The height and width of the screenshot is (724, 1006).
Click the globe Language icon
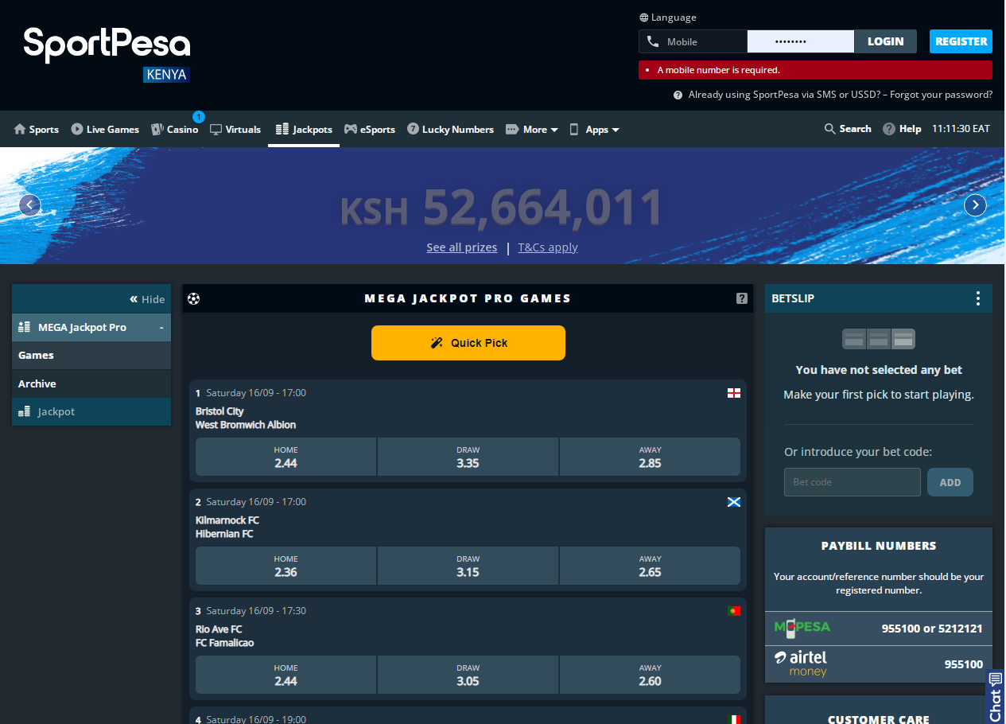tap(643, 18)
